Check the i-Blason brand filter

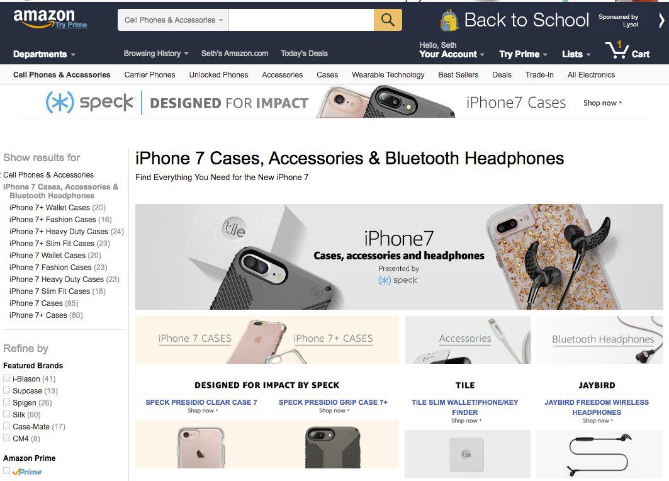point(6,378)
